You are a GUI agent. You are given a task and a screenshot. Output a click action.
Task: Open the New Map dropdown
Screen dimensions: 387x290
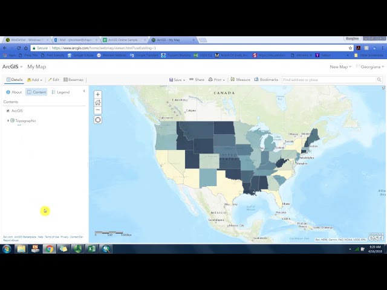[x=340, y=67]
